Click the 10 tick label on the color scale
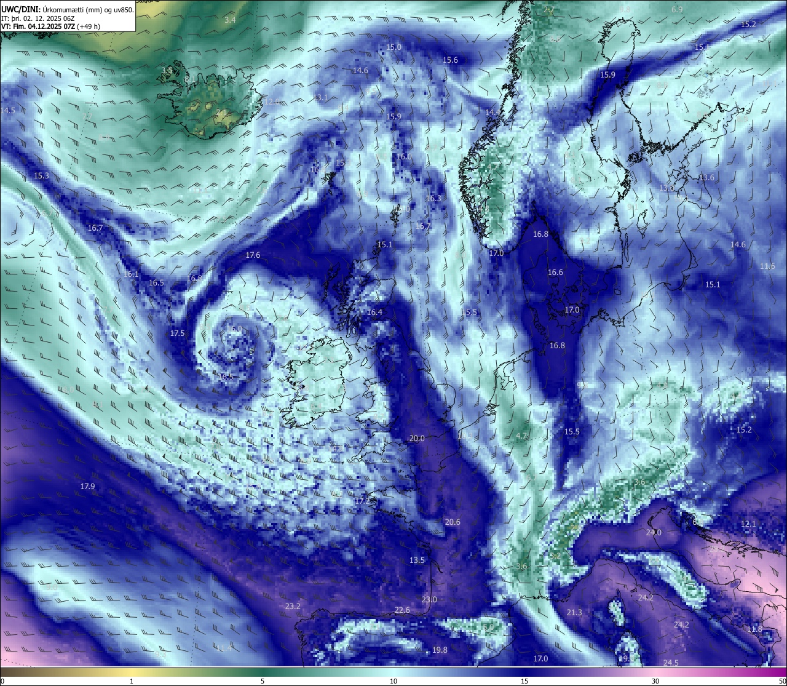The width and height of the screenshot is (787, 686). (x=393, y=681)
